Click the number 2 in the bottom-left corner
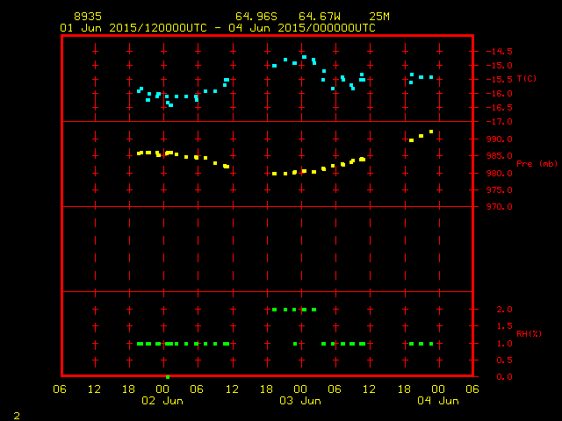This screenshot has width=562, height=421. point(17,416)
